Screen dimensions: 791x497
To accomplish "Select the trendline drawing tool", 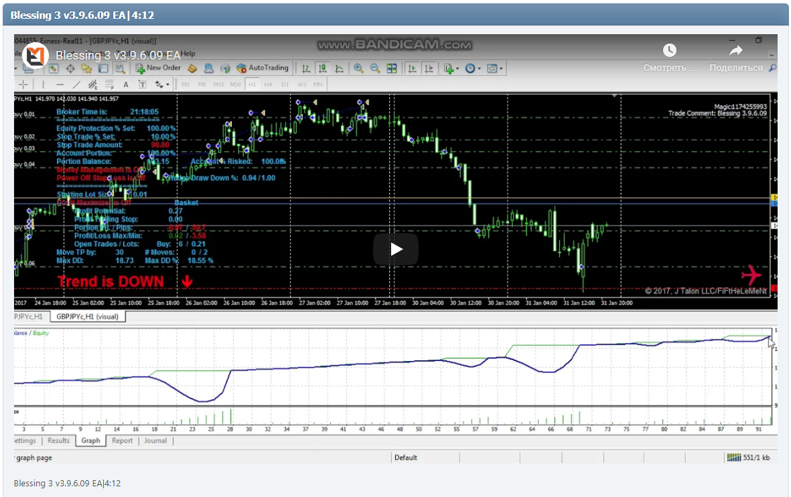I will [76, 84].
